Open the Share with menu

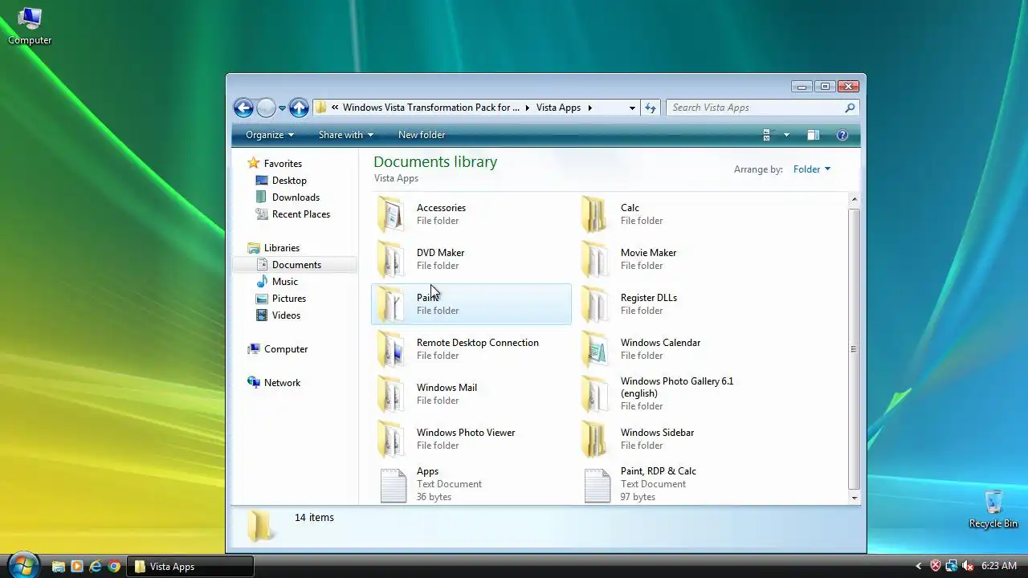click(x=345, y=135)
